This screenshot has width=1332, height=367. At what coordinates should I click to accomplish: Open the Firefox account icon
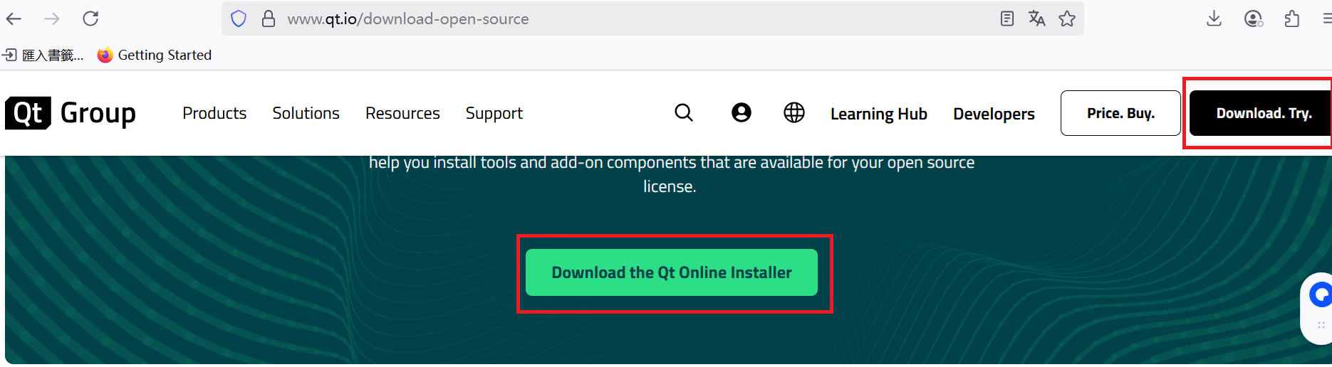tap(1254, 18)
